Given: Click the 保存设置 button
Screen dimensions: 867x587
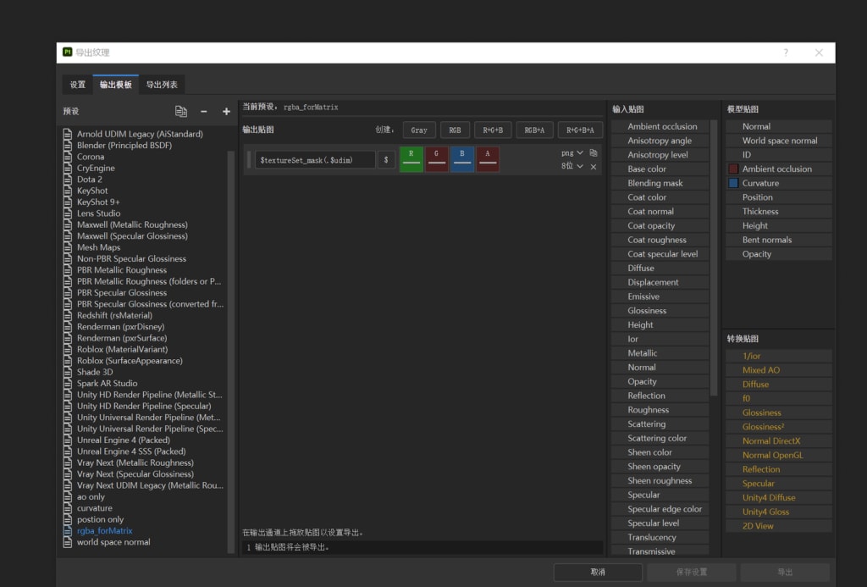Looking at the screenshot, I should pos(691,572).
